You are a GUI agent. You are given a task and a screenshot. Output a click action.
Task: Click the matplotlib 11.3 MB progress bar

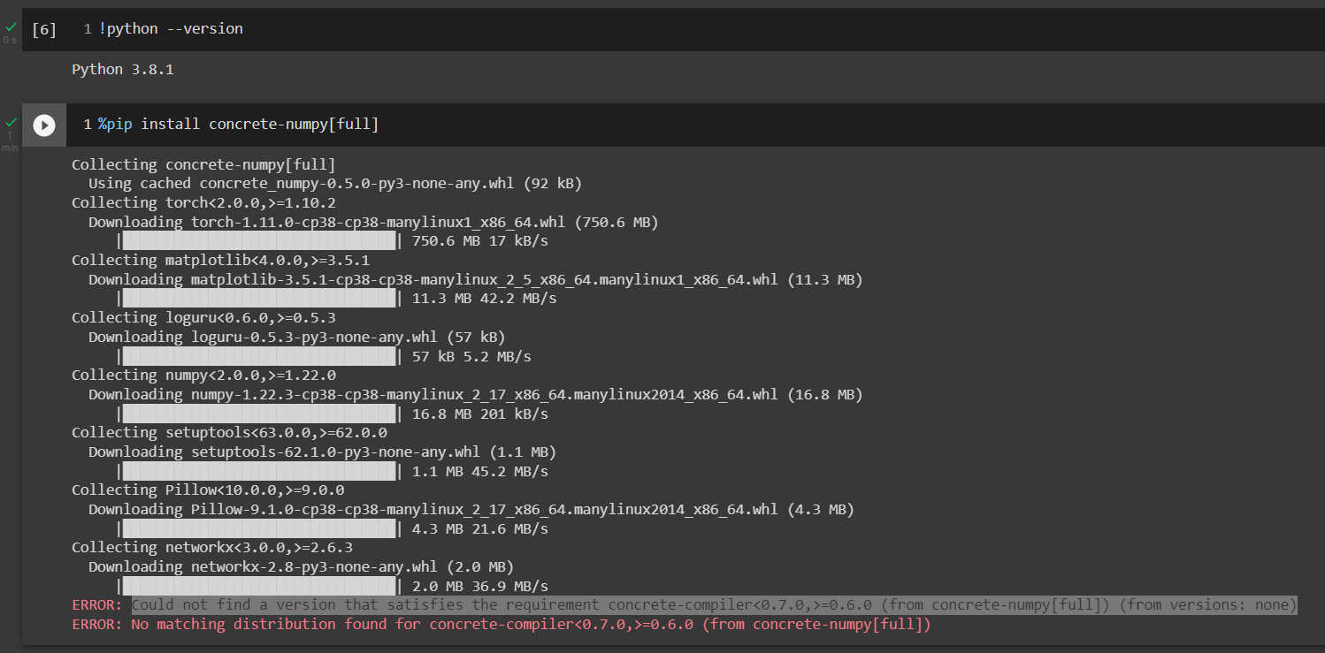[259, 299]
